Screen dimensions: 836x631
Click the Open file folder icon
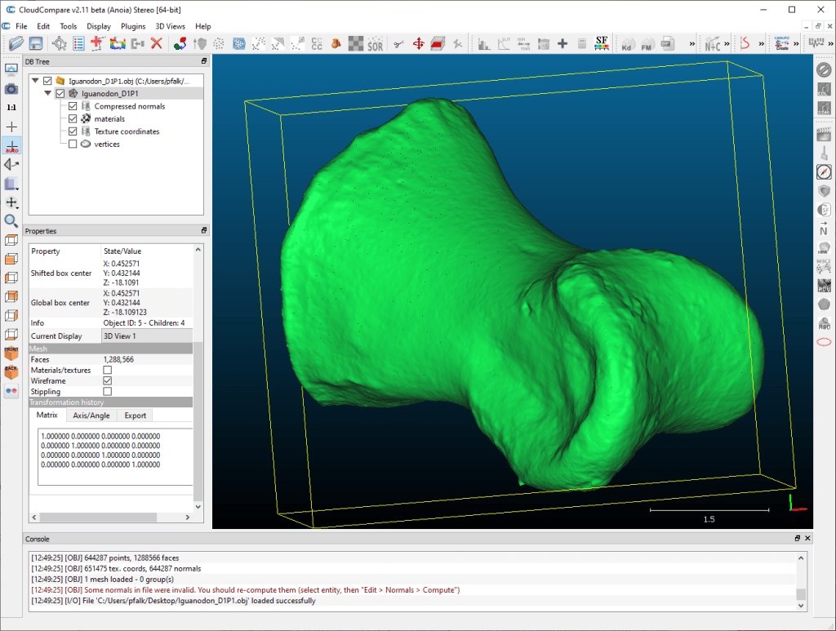coord(16,43)
